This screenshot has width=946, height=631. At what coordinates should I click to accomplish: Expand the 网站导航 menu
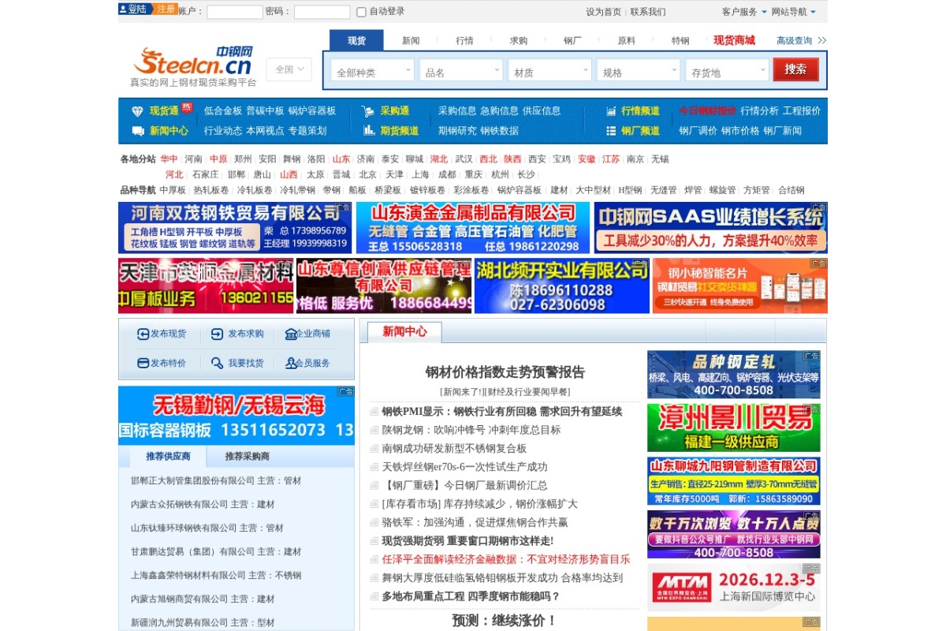point(793,12)
